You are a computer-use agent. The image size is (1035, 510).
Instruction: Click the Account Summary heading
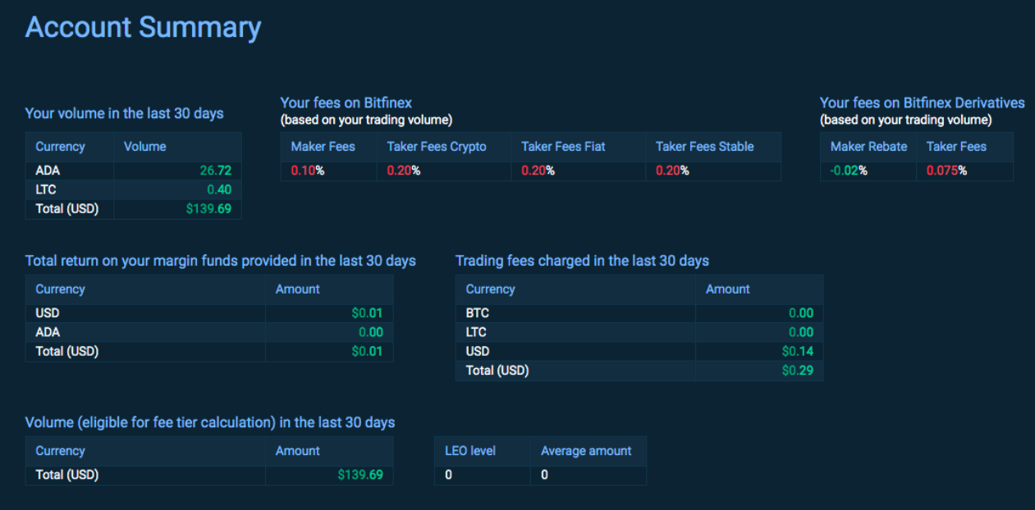[x=143, y=28]
